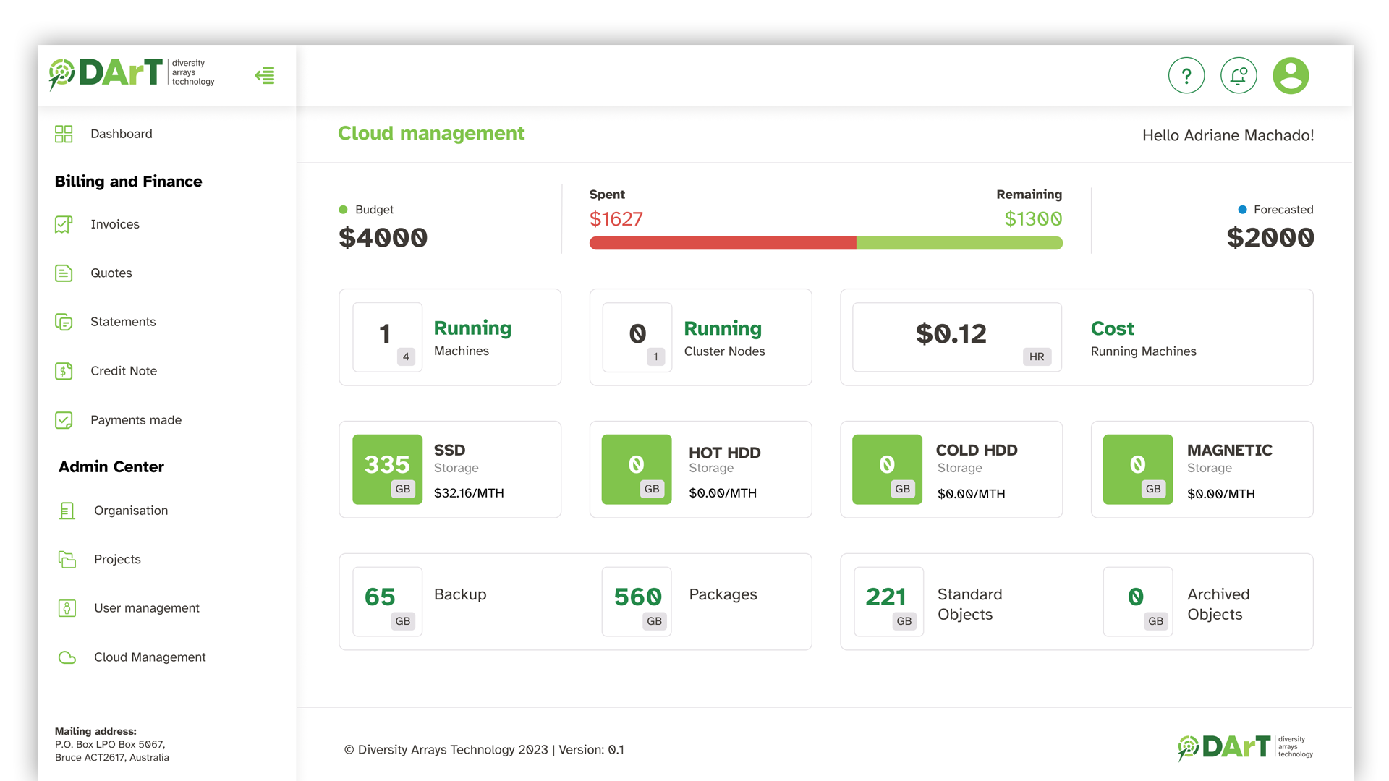The image size is (1389, 781).
Task: Click the DArT logo in the sidebar header
Action: point(132,74)
